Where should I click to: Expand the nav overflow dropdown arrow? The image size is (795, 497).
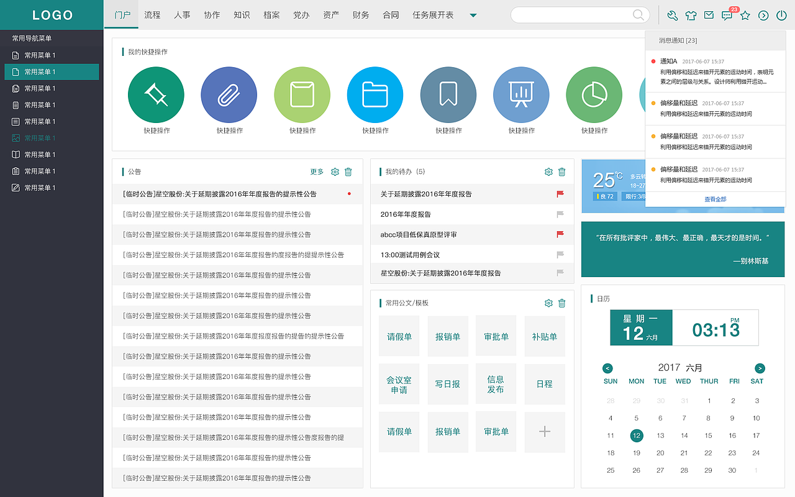(473, 16)
